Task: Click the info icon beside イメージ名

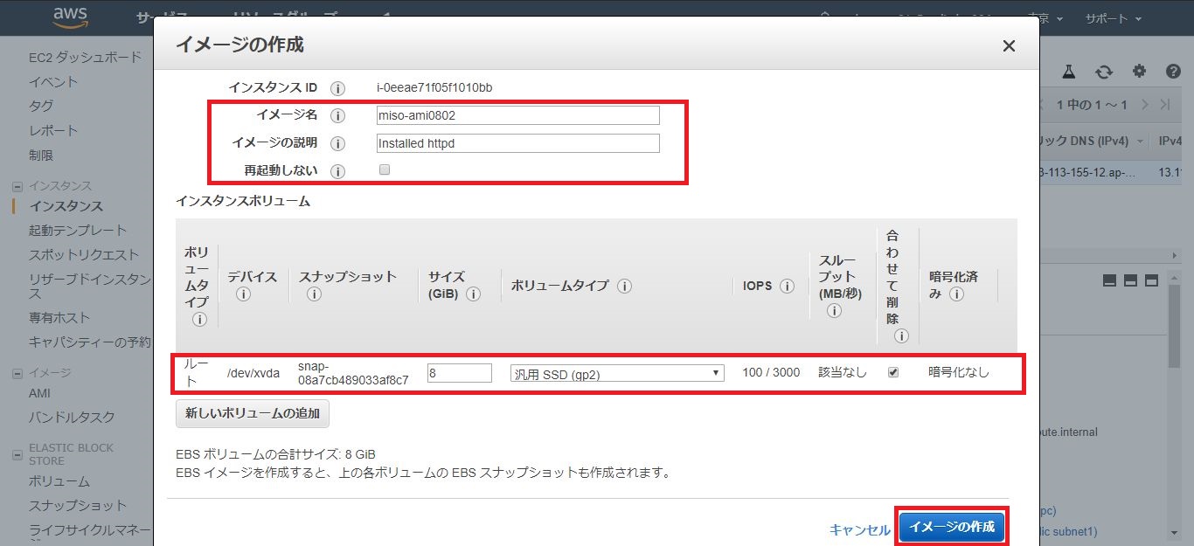Action: coord(338,115)
